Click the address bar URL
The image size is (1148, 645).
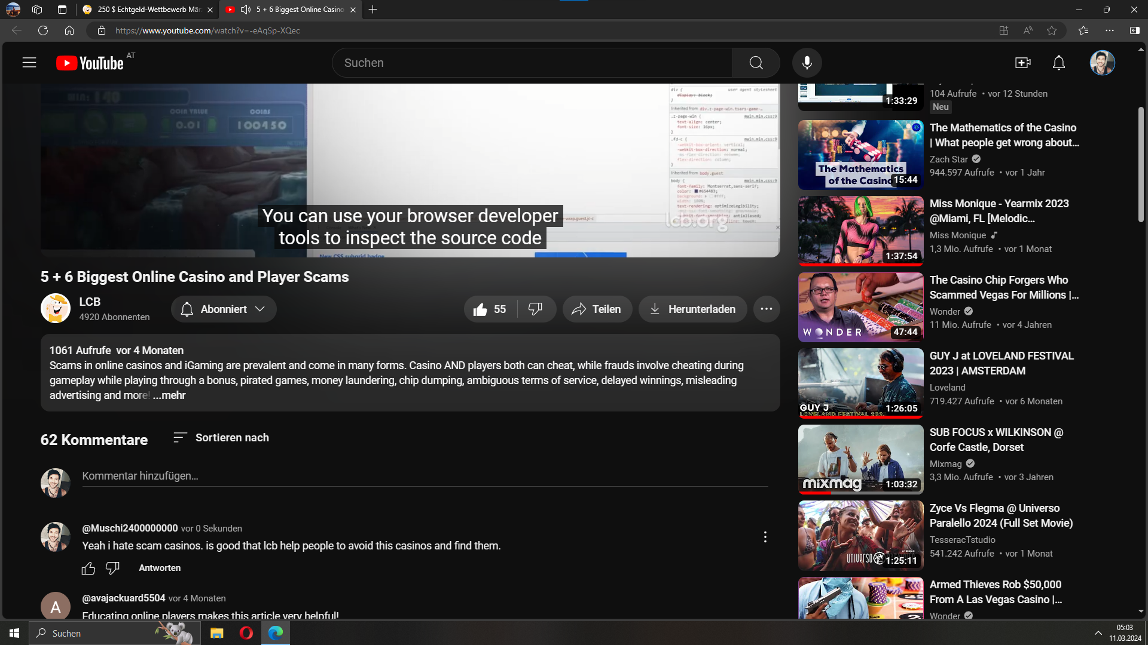point(207,30)
